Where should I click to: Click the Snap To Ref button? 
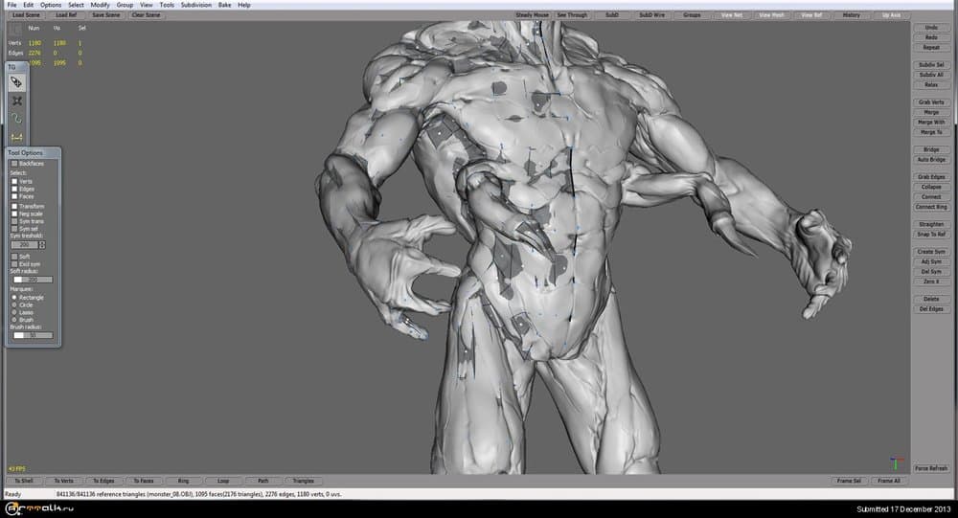tap(931, 234)
